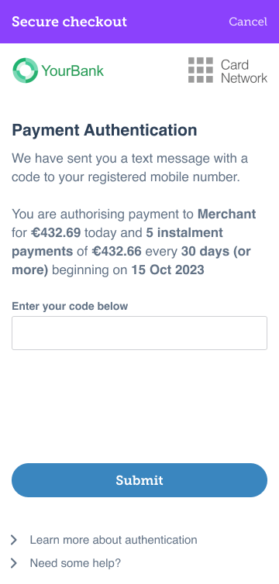Click the chevron icon beside Learn more about authentication
This screenshot has width=279, height=584.
point(14,540)
